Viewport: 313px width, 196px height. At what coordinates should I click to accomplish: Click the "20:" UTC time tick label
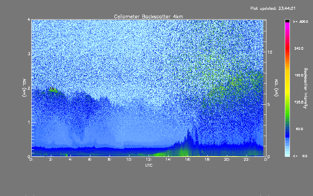227,160
